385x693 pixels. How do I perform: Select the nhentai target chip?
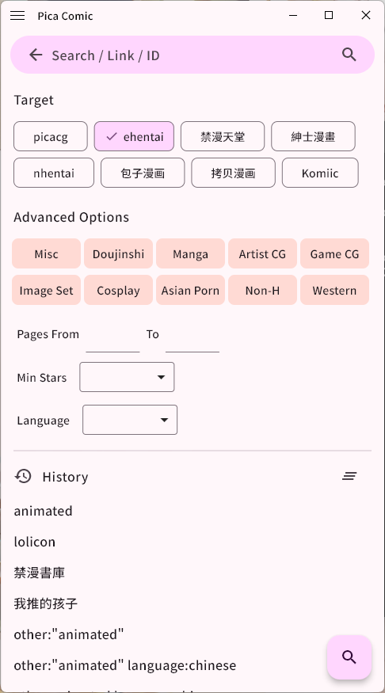(54, 173)
